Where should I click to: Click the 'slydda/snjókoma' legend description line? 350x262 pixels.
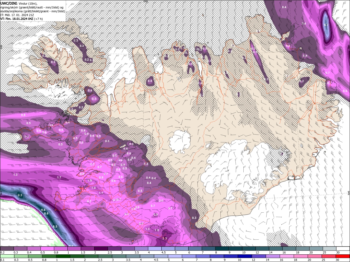click(33, 11)
